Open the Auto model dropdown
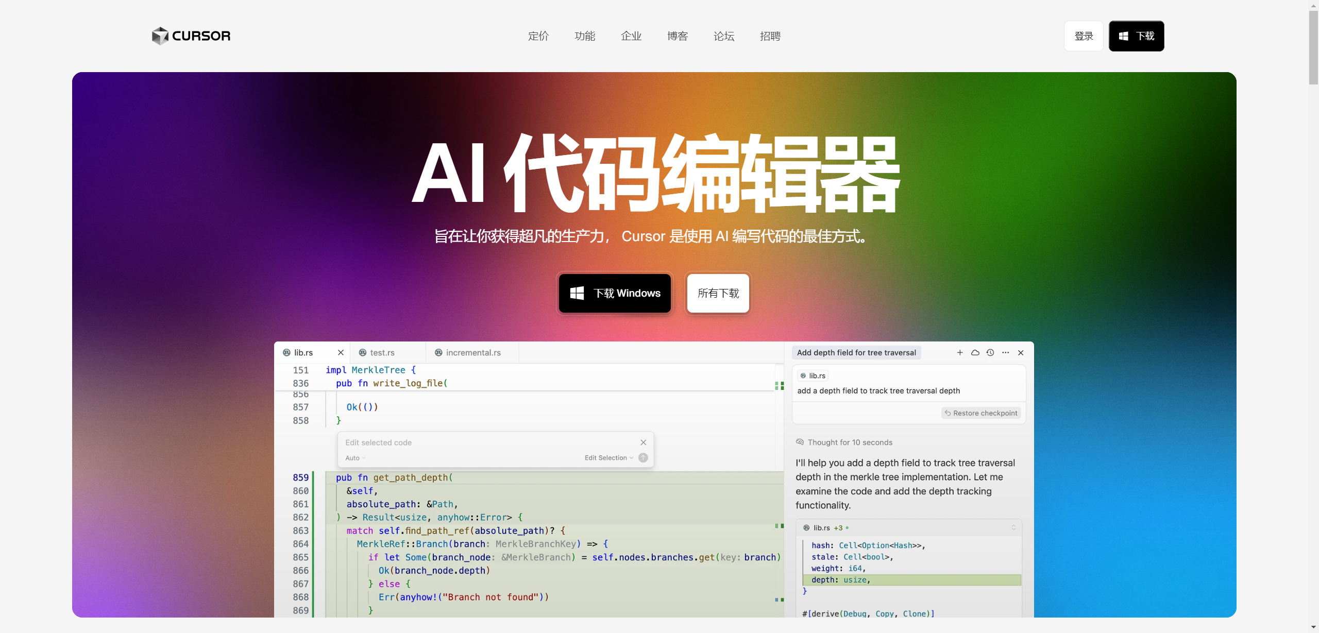The width and height of the screenshot is (1319, 633). (x=355, y=458)
